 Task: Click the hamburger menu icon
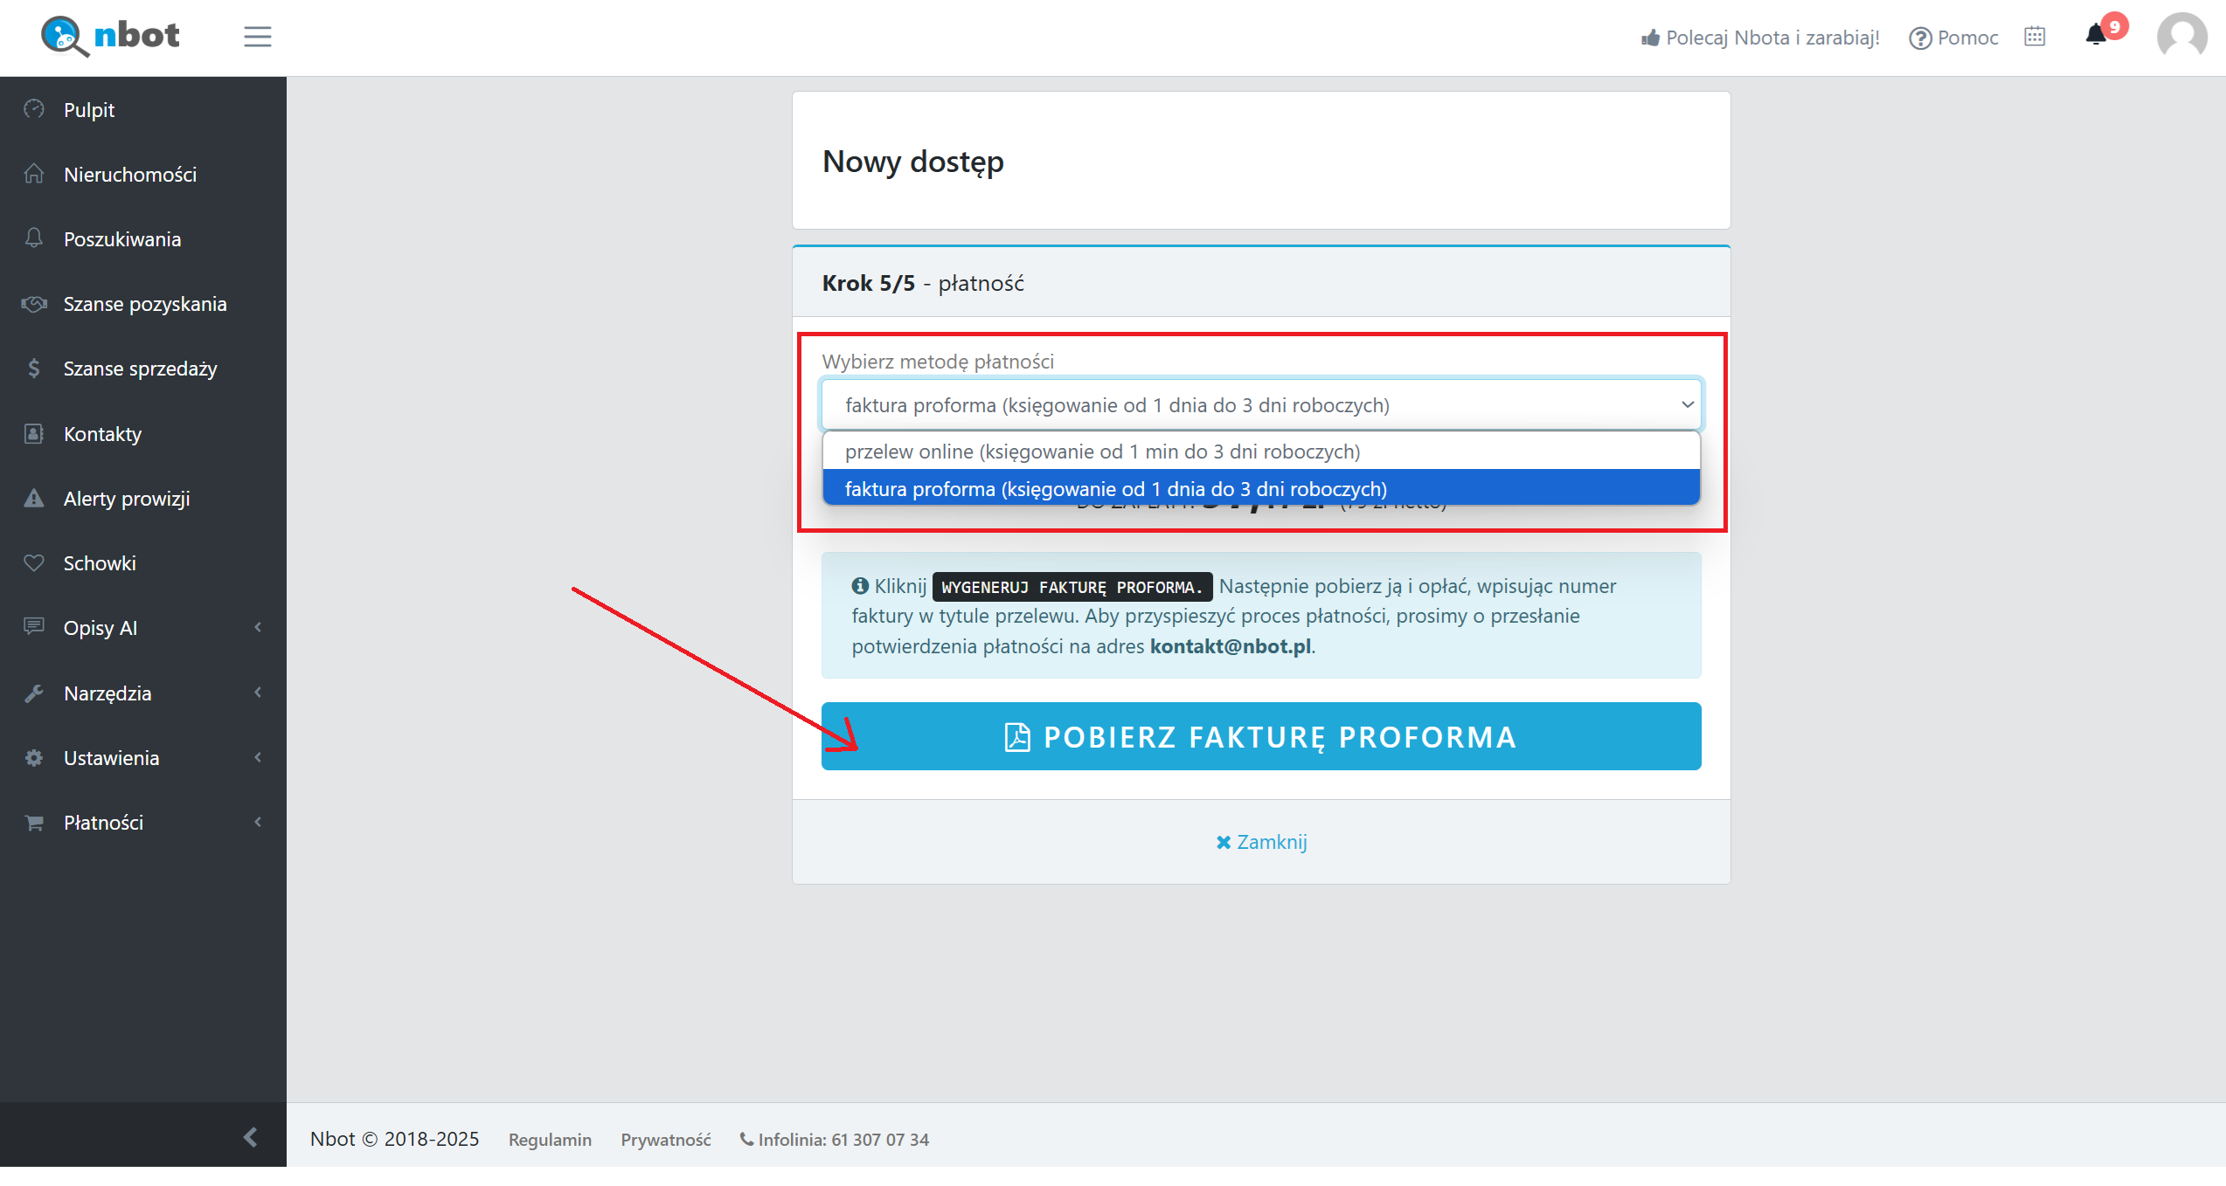click(x=257, y=37)
